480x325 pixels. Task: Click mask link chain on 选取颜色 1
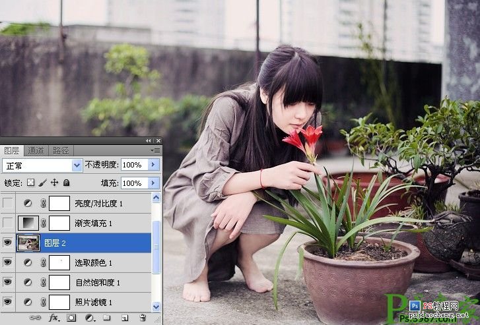point(44,262)
